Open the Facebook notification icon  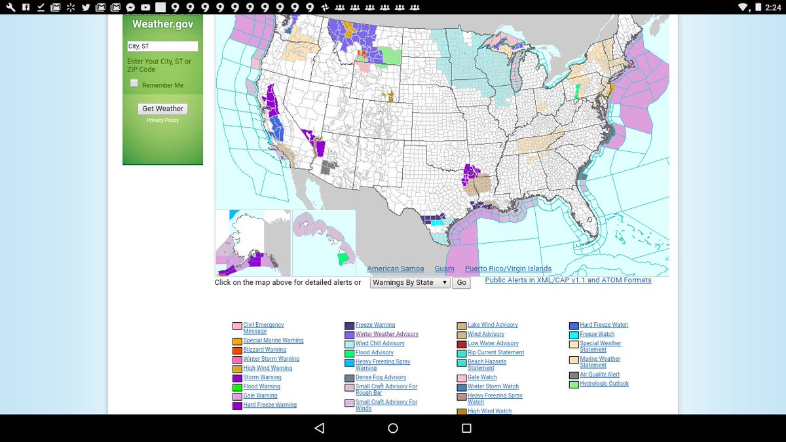pos(26,7)
